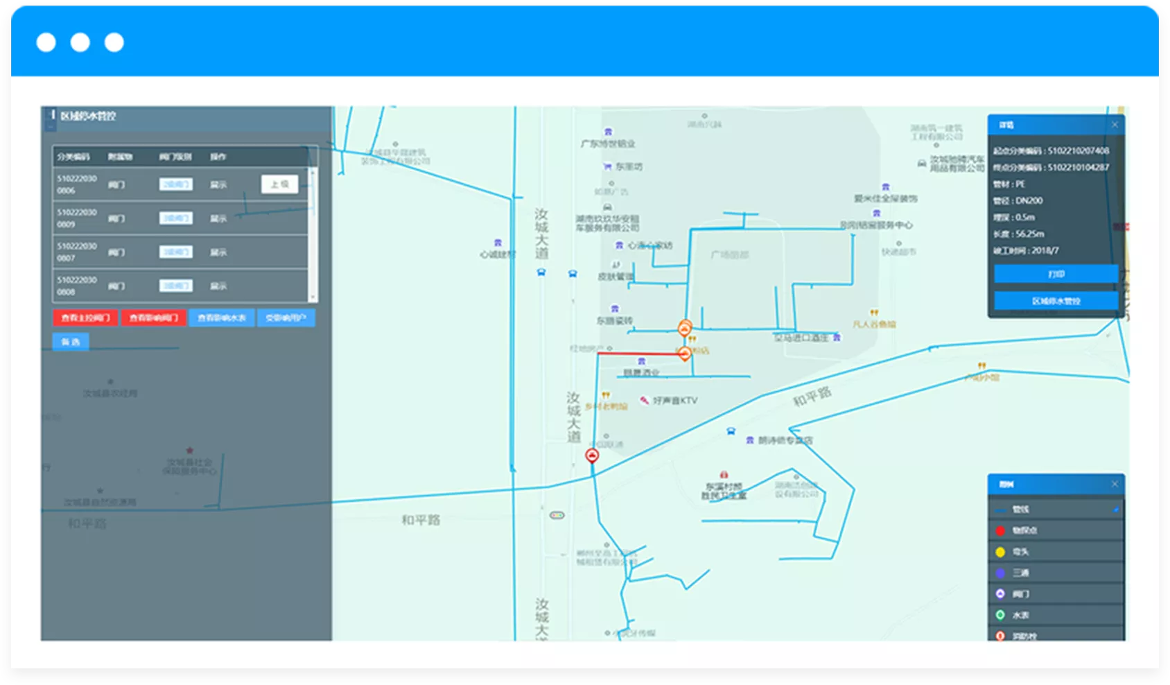Click 显示 for valve 5102220300808
This screenshot has width=1170, height=685.
click(x=218, y=286)
